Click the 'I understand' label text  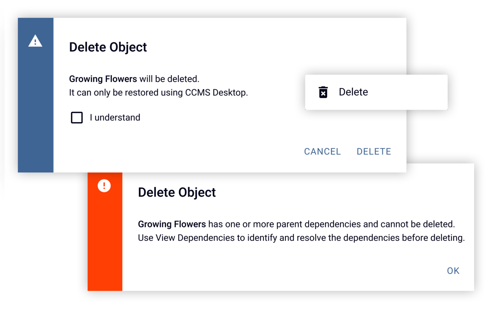115,117
